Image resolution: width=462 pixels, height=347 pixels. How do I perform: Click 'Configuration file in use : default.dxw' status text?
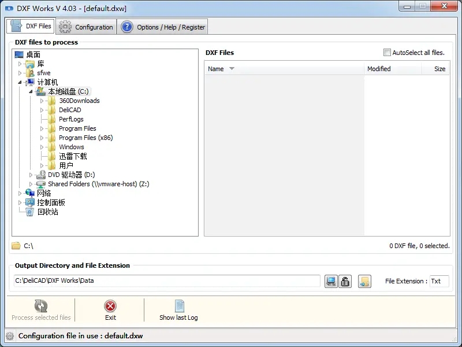point(80,336)
